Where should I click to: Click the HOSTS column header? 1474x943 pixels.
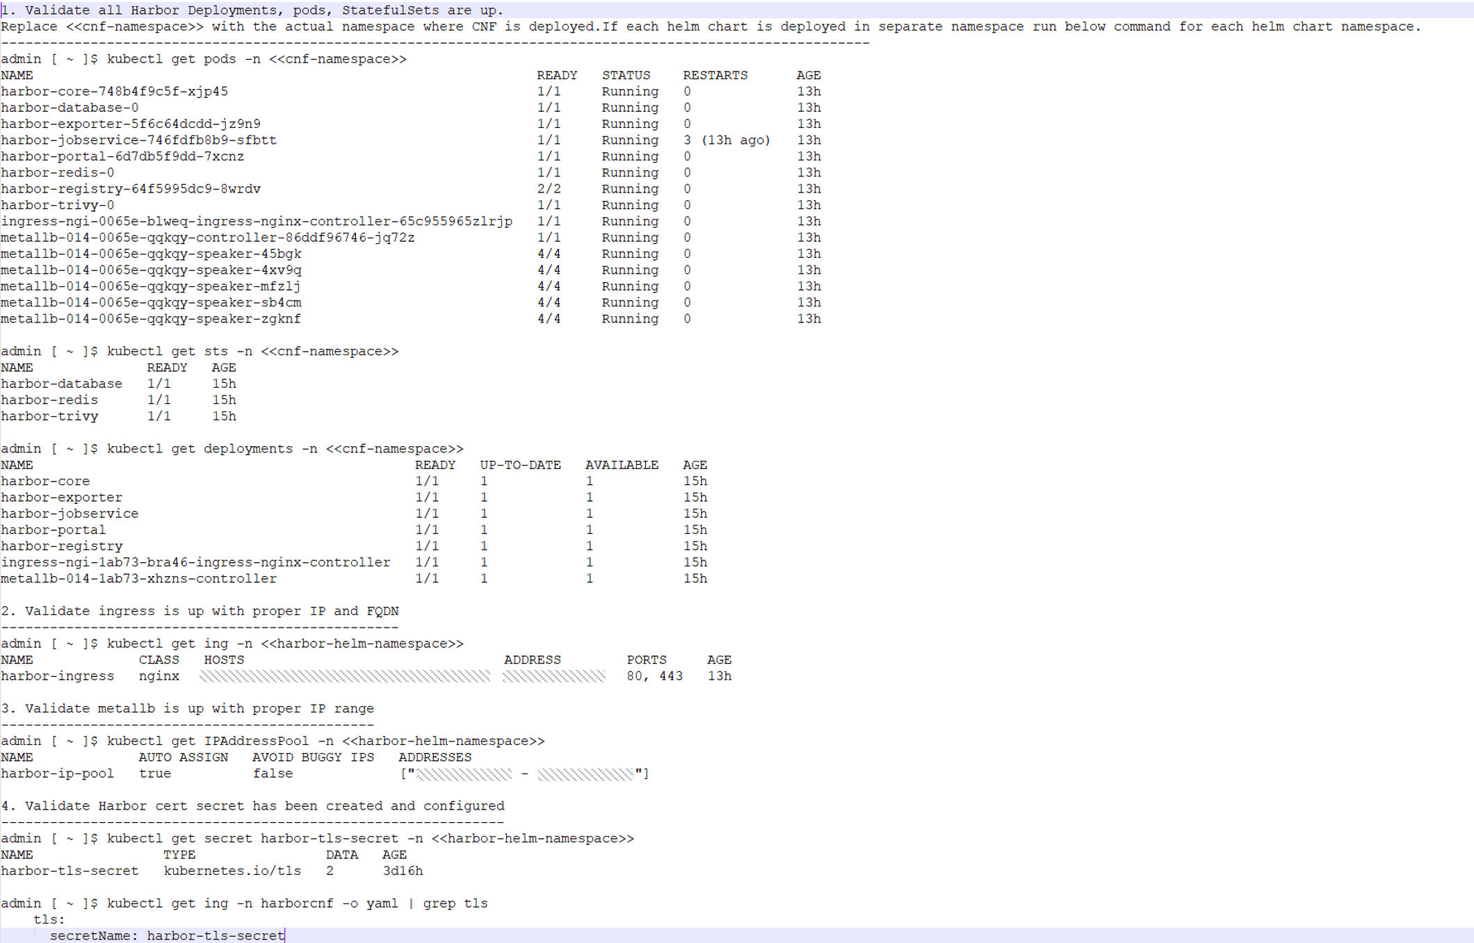224,660
